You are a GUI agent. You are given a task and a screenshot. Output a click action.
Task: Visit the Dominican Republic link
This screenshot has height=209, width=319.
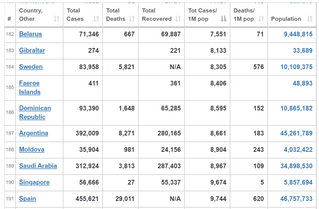(35, 112)
